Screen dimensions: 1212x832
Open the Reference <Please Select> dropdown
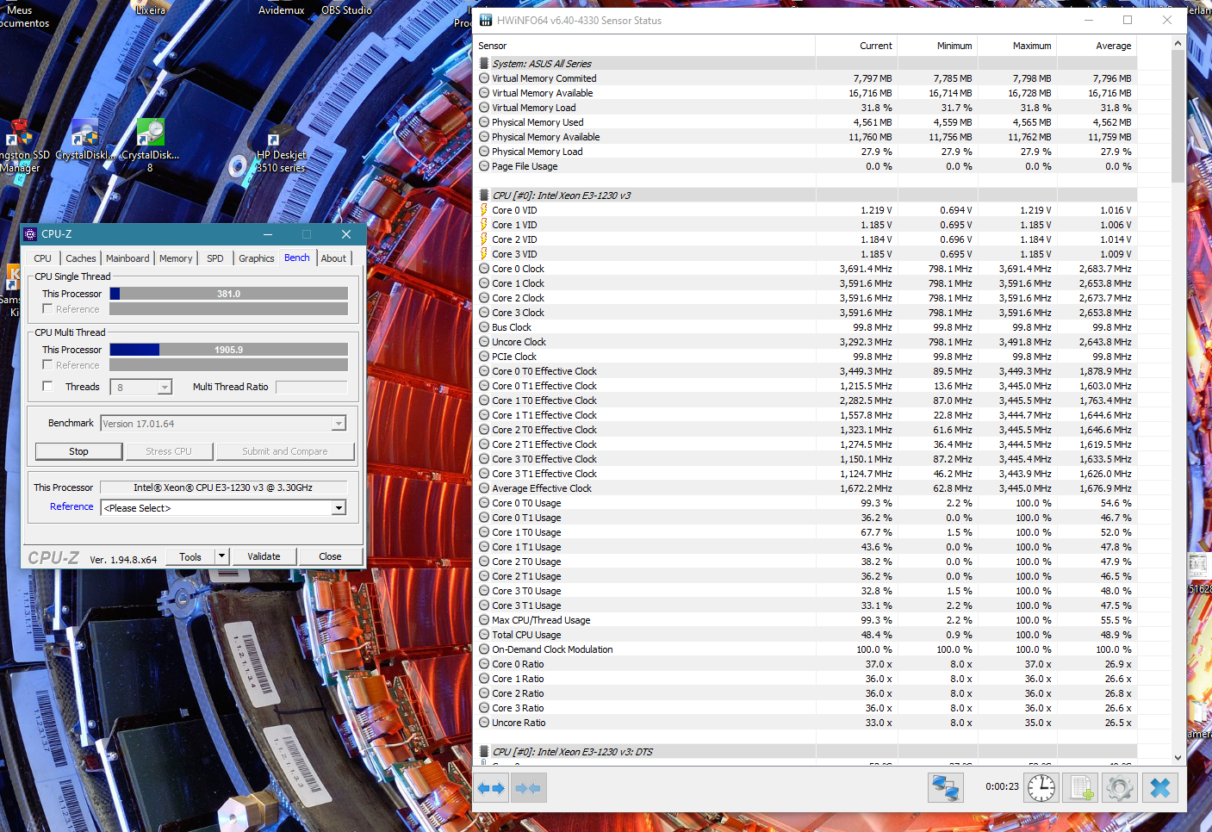[339, 508]
